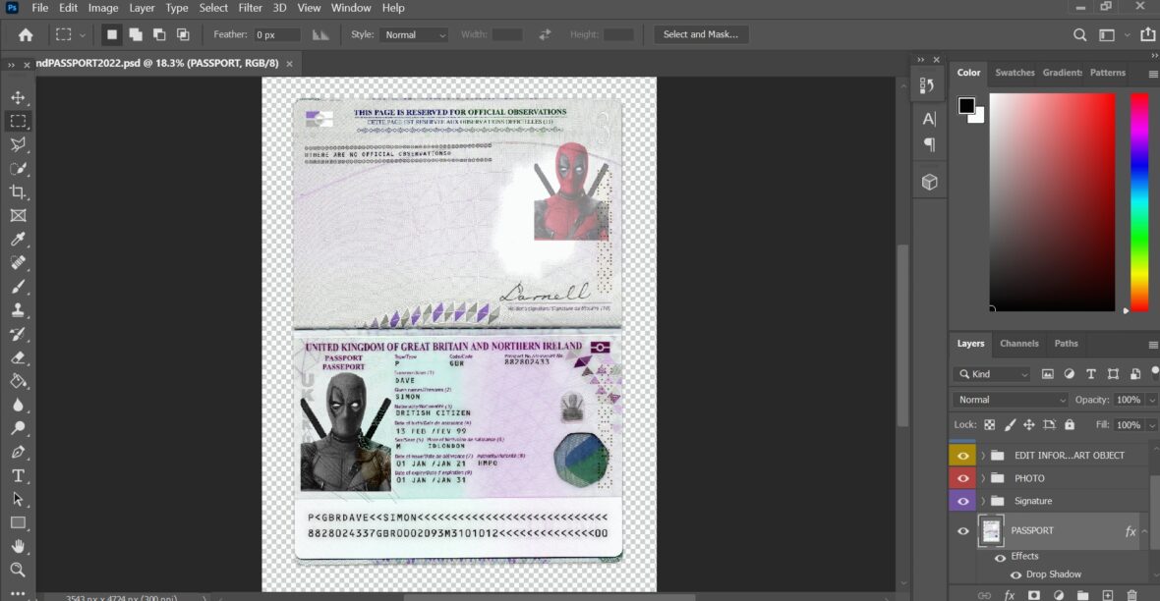Toggle visibility of layer Effects
The image size is (1160, 601).
(1000, 558)
